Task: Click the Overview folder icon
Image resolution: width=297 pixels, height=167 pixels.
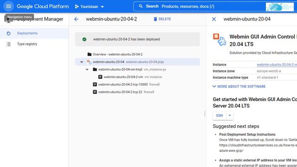Action: pyautogui.click(x=90, y=54)
